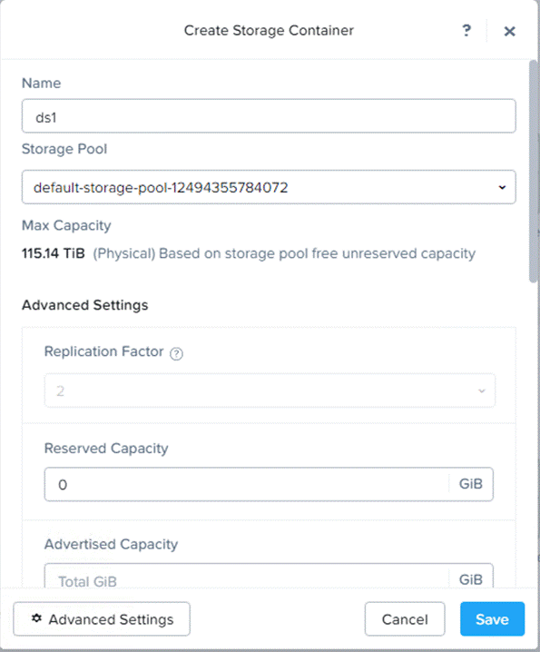The image size is (540, 652).
Task: Toggle the Advanced Settings button
Action: coord(102,619)
